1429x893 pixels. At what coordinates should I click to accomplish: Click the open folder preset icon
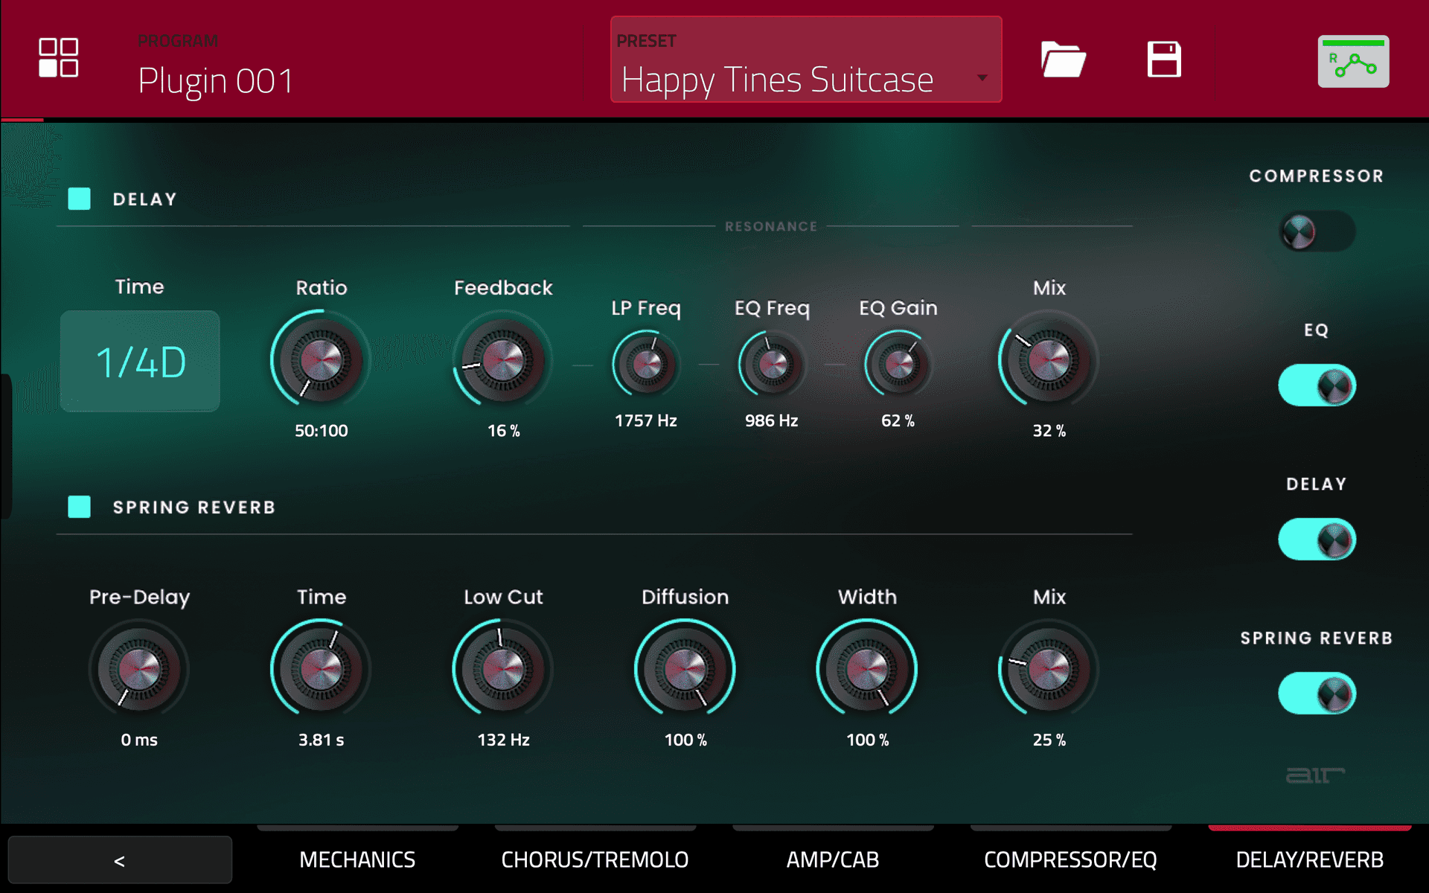click(1063, 60)
